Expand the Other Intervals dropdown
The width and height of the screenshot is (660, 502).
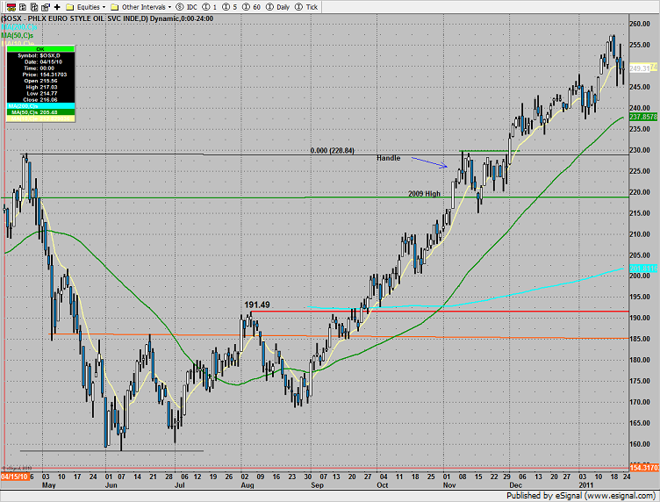141,5
